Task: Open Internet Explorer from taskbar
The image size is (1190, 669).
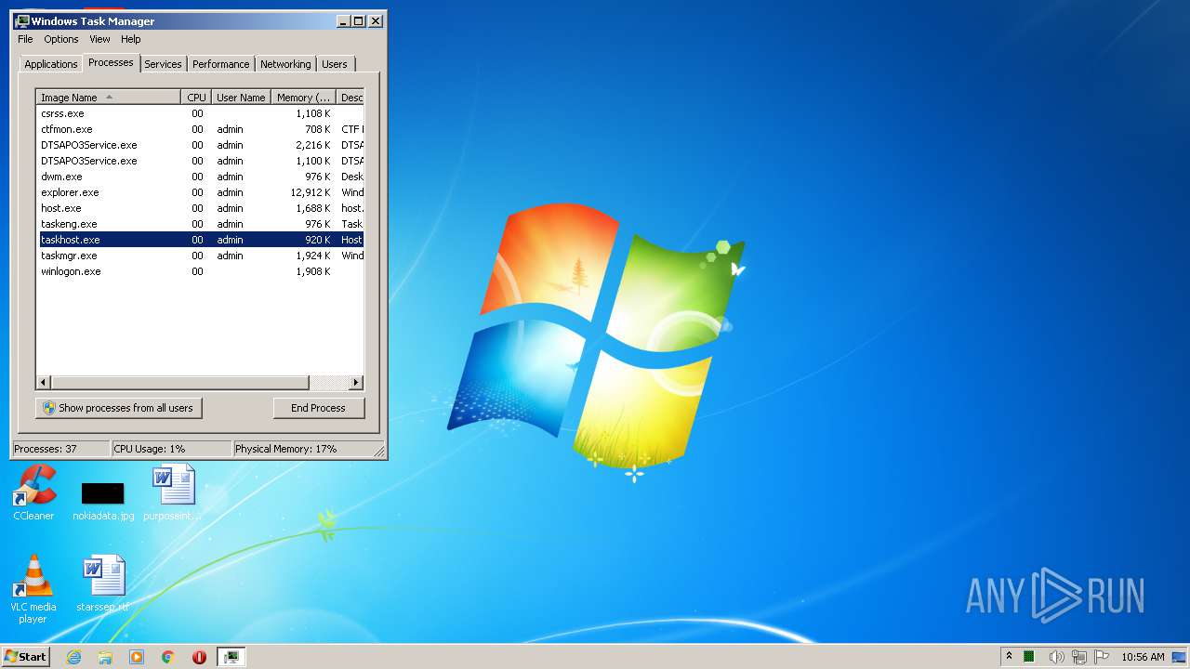Action: click(74, 657)
